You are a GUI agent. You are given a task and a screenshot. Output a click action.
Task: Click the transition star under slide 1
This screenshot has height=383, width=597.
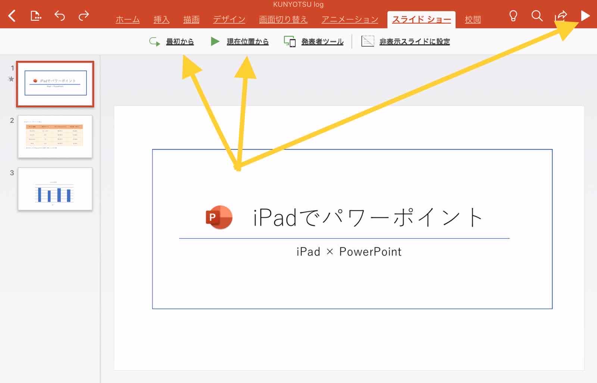(11, 79)
